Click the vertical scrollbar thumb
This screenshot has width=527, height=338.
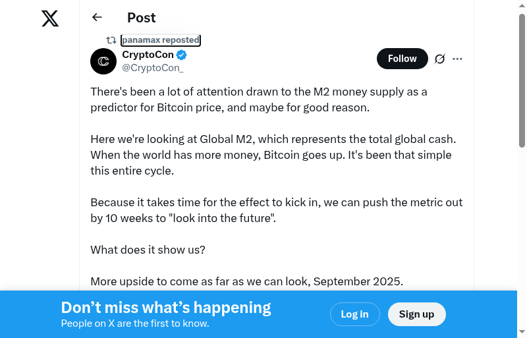pyautogui.click(x=522, y=79)
